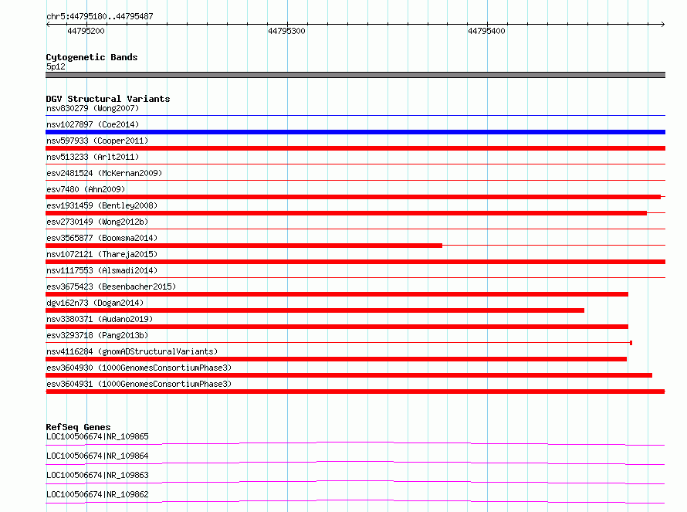Click the 5p12 band label
Screen dimensions: 687x512
(x=56, y=66)
